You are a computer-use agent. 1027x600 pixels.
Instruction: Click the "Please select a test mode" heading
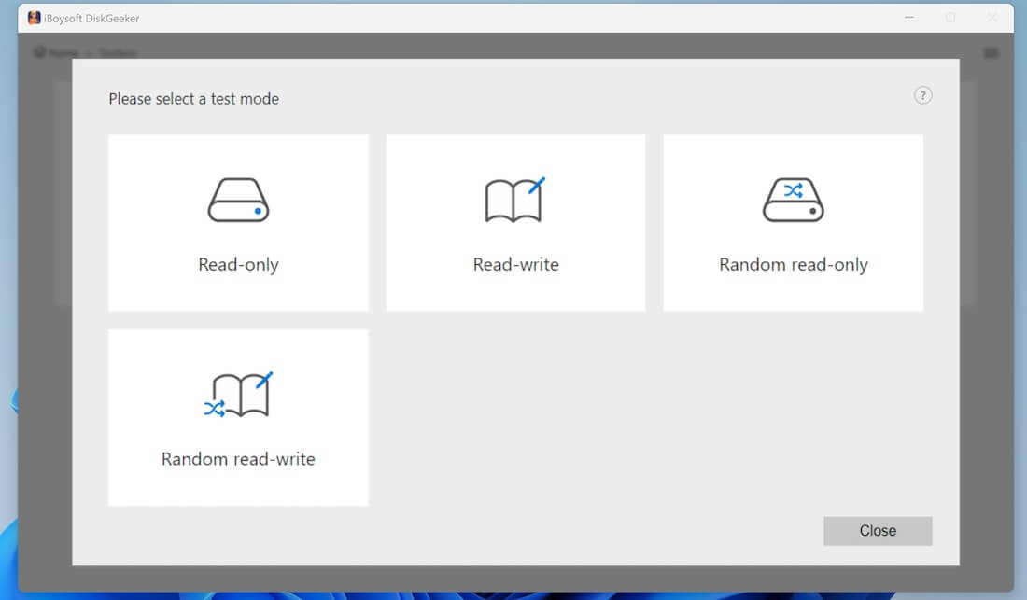193,99
